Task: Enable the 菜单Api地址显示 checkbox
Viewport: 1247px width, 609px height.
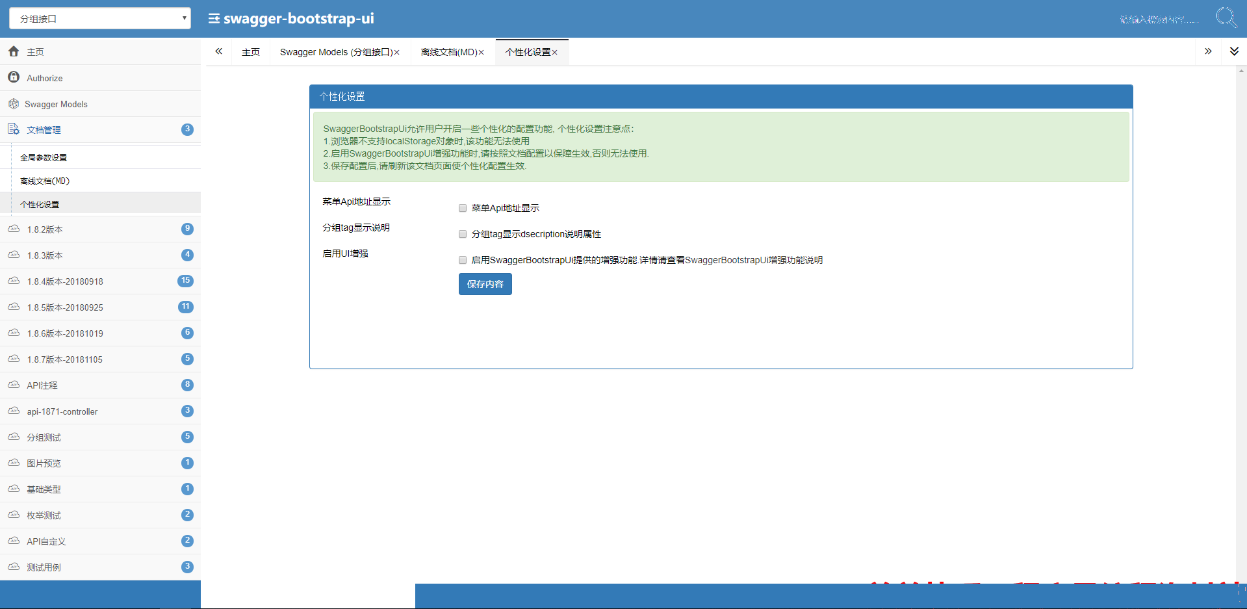Action: [x=463, y=208]
